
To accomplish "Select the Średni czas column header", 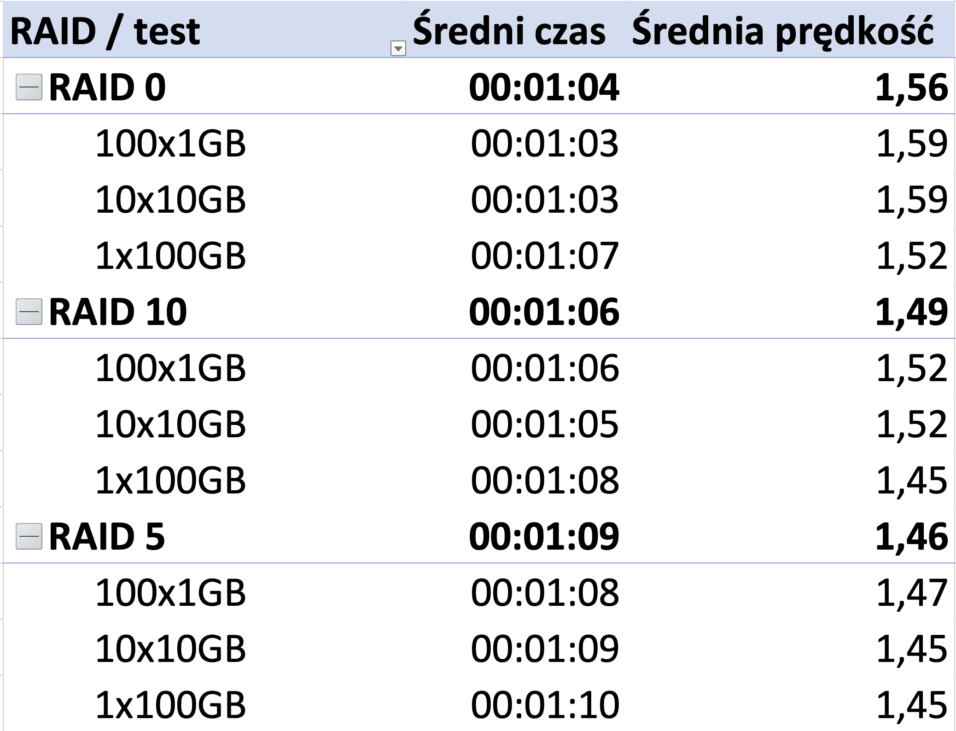I will tap(509, 30).
